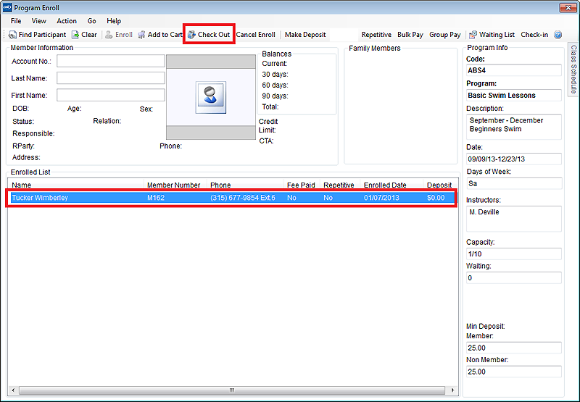Click the horizontal scrollbar left arrow
This screenshot has height=402, width=580.
click(x=13, y=390)
